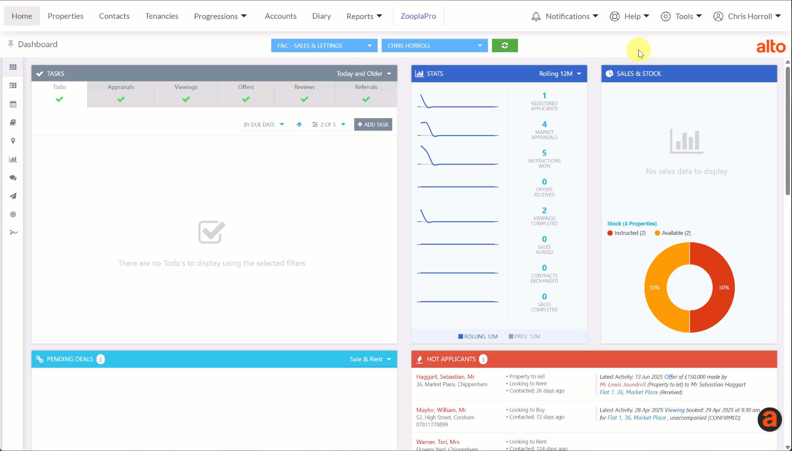Click the Add Task button
This screenshot has height=451, width=792.
[x=373, y=124]
